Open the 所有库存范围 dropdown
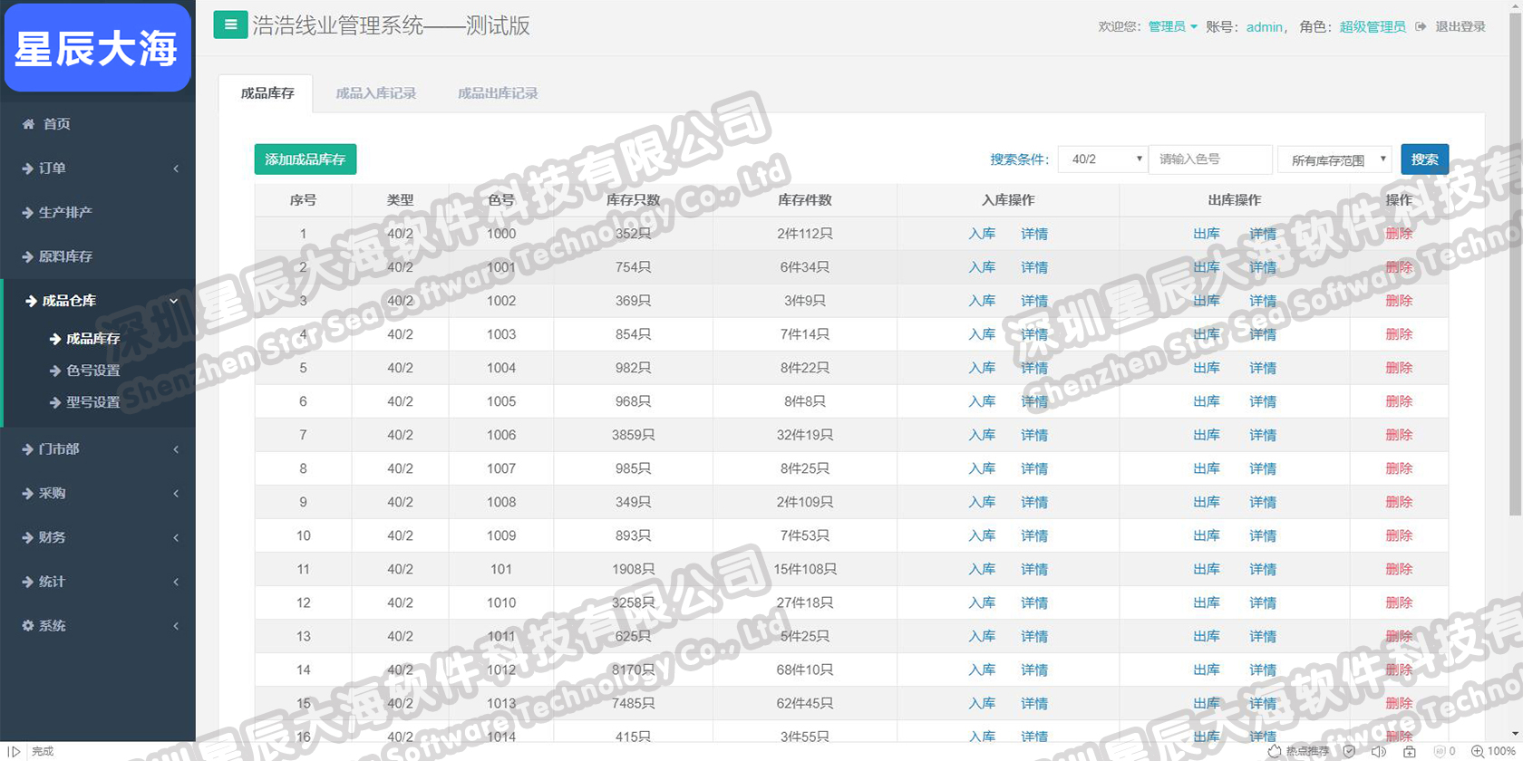 [1334, 159]
